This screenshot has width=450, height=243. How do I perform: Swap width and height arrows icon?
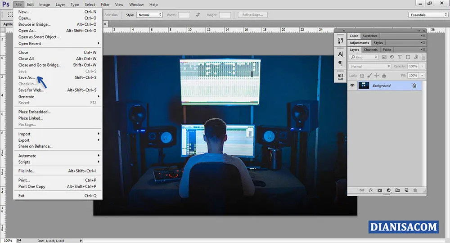pos(198,15)
